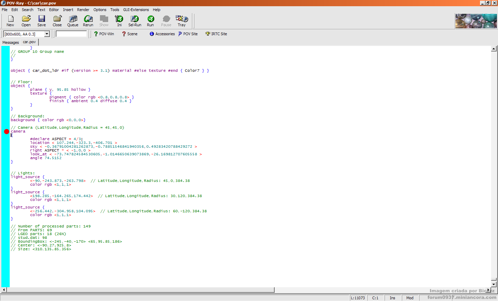Pause the rendering
Viewport: 498px width, 301px height.
pos(166,21)
